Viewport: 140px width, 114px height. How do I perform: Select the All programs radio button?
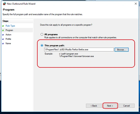coord(42,34)
